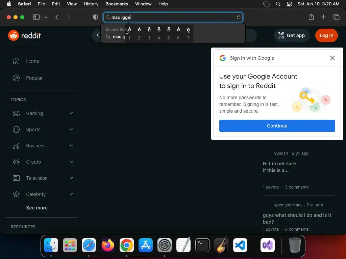The width and height of the screenshot is (346, 259).
Task: Click the privacy shield icon
Action: [95, 17]
